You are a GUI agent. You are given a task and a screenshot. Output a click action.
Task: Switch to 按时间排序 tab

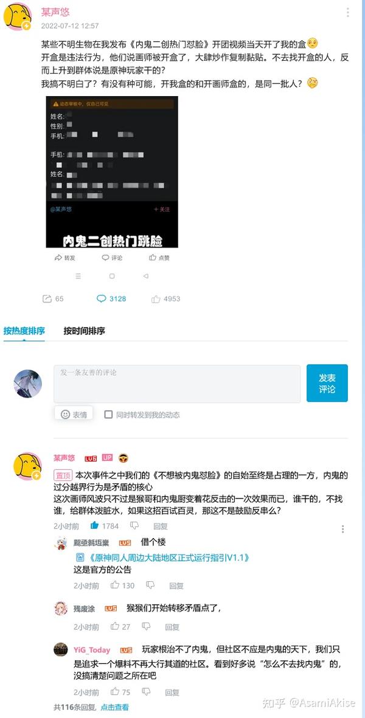pos(85,331)
